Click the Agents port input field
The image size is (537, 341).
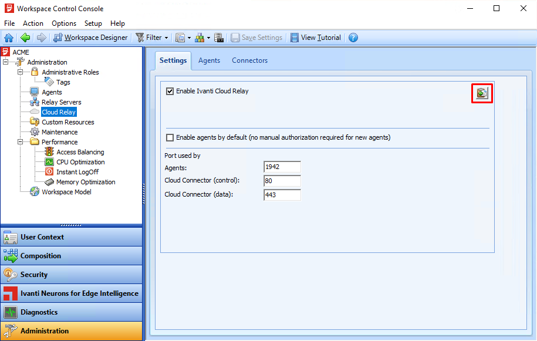click(282, 167)
